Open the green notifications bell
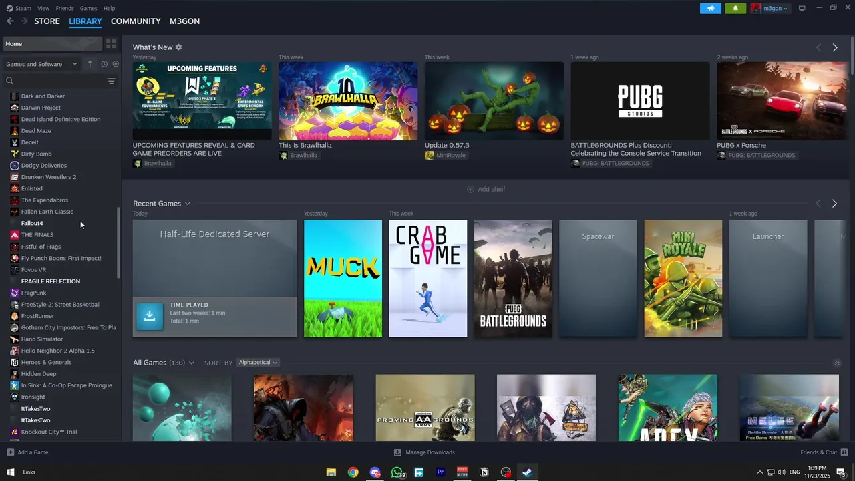Screen dimensions: 855x481 coord(735,8)
